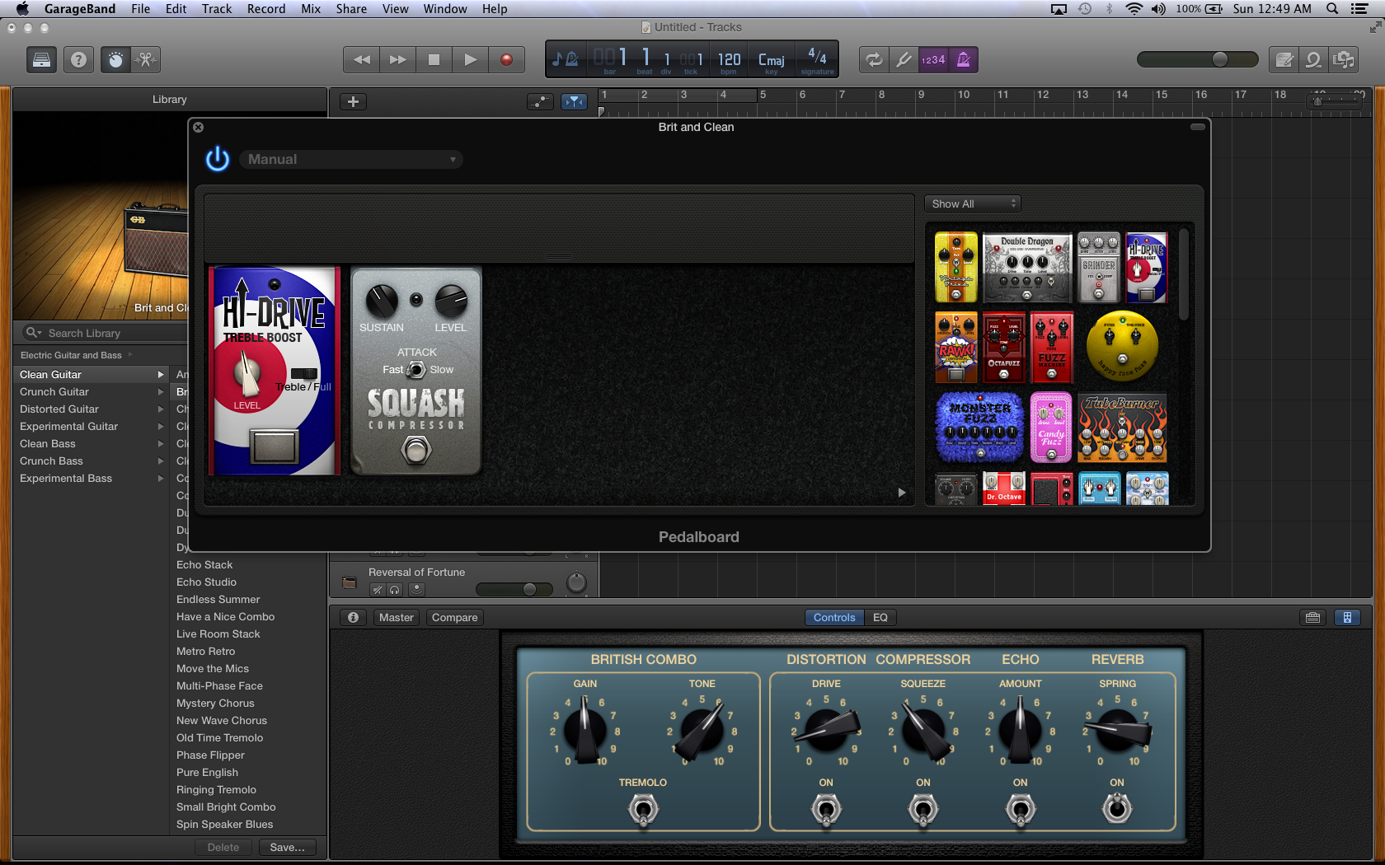Open the Show All pedal filter dropdown
1385x865 pixels.
pos(973,203)
